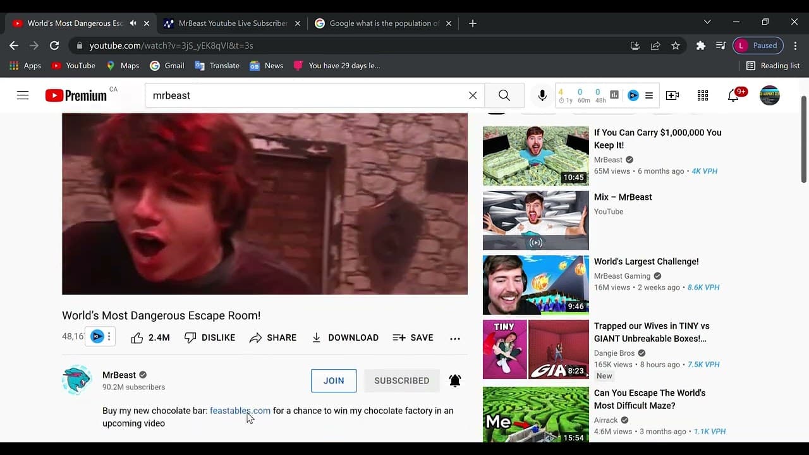Open Mix – MrBeast playlist title
The width and height of the screenshot is (809, 455).
coord(623,197)
